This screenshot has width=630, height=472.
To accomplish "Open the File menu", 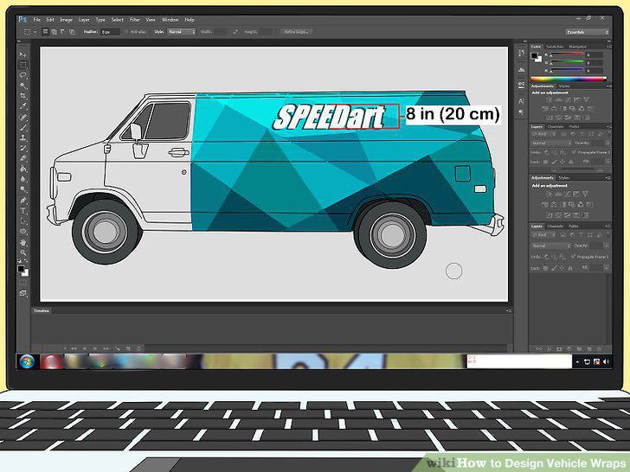I will tap(36, 20).
